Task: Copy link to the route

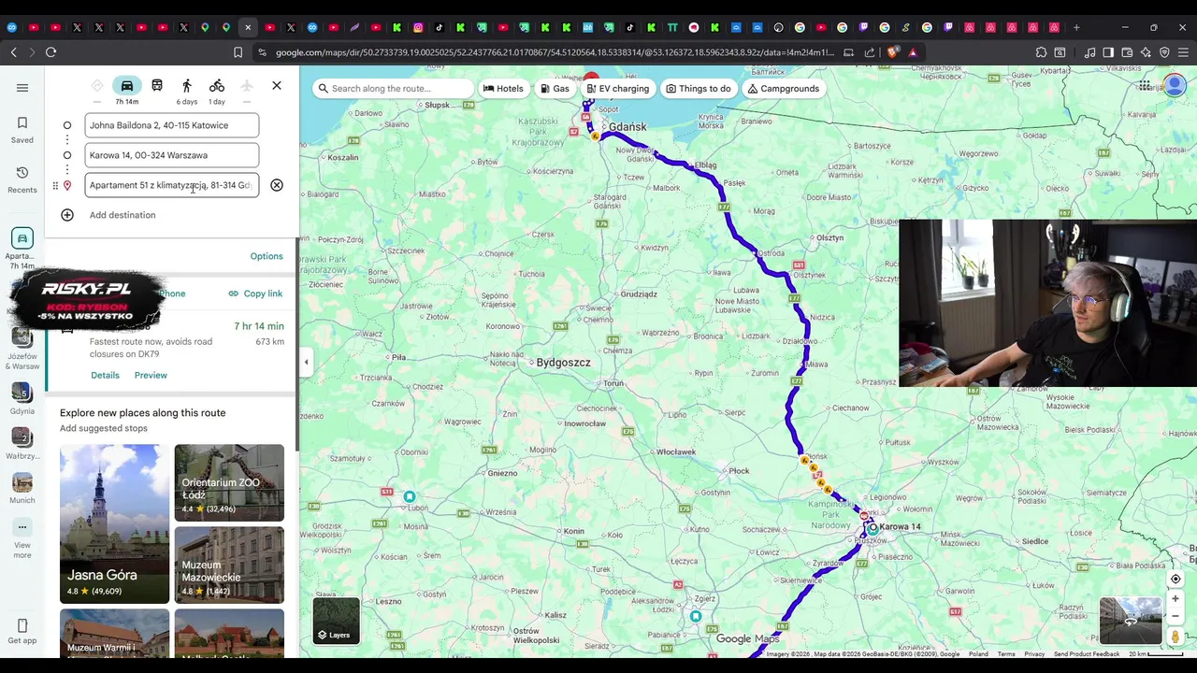Action: (255, 294)
